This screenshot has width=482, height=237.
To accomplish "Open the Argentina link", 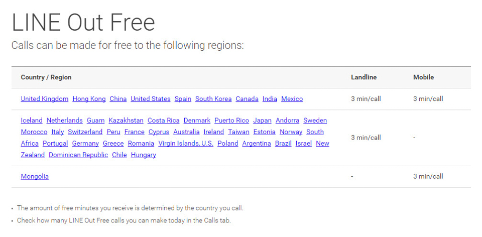I will point(257,143).
